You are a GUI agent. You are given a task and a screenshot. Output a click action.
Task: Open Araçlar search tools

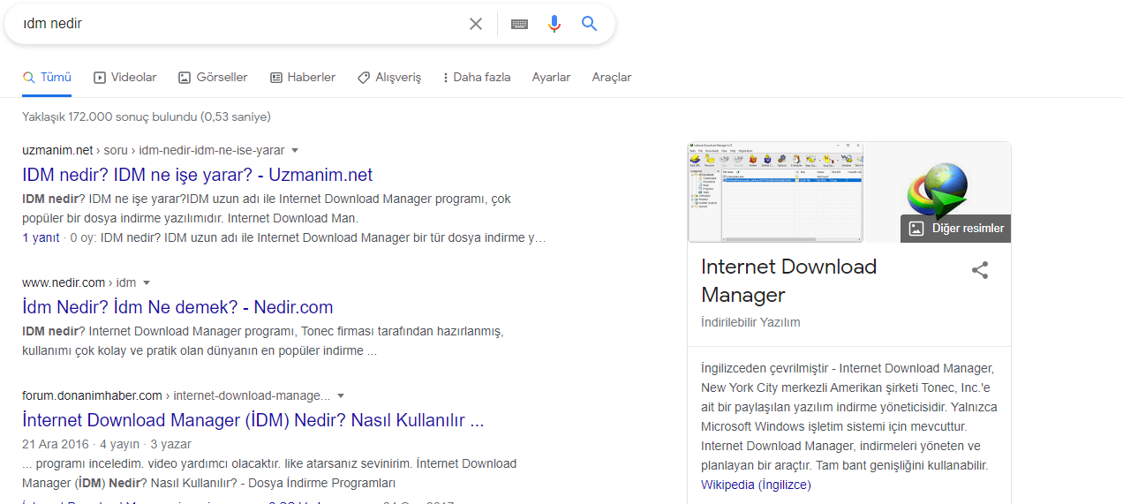pos(612,78)
